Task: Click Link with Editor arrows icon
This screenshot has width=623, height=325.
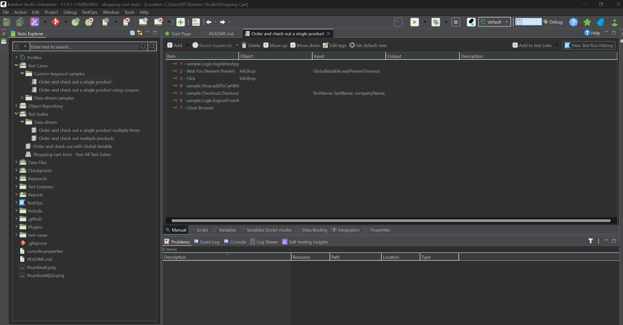Action: pos(139,33)
